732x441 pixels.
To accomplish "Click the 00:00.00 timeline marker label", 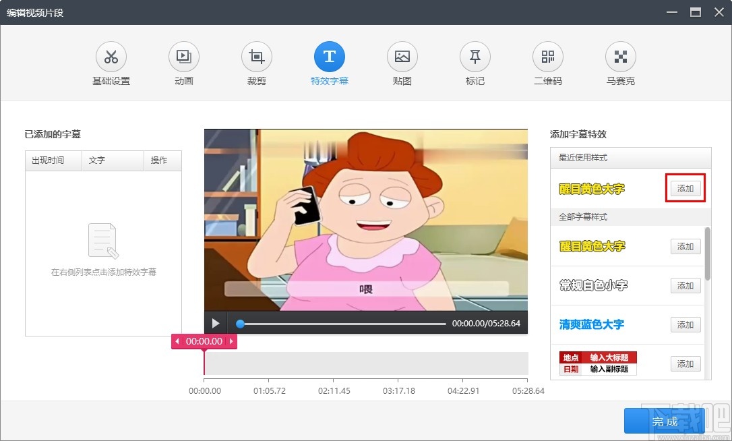I will [204, 341].
